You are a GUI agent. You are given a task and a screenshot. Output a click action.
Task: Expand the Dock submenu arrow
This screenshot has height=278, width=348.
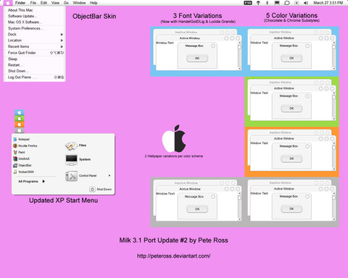pos(62,34)
